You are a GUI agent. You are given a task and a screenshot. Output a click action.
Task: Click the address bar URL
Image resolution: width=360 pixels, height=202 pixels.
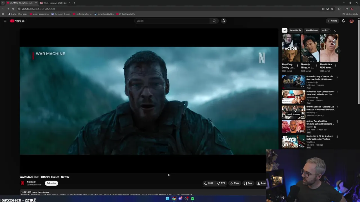coord(39,9)
